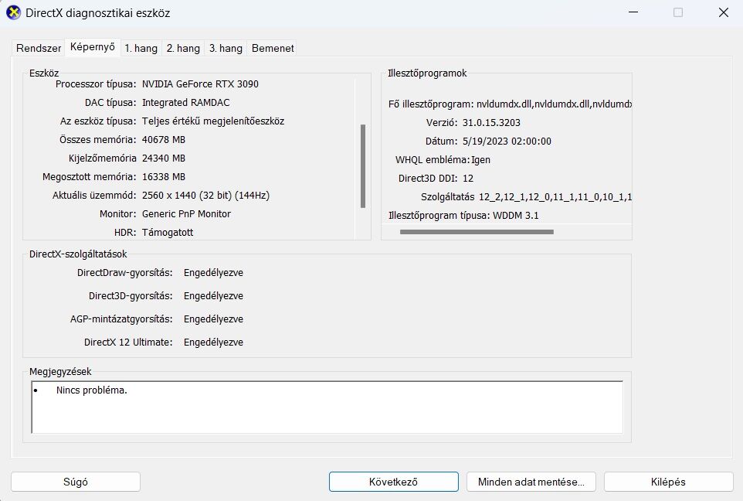Click the Súgó button
The height and width of the screenshot is (501, 743).
tap(76, 482)
